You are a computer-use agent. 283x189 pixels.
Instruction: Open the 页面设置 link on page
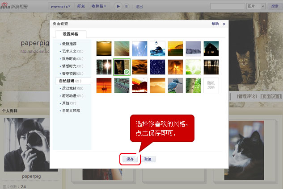tap(271, 96)
